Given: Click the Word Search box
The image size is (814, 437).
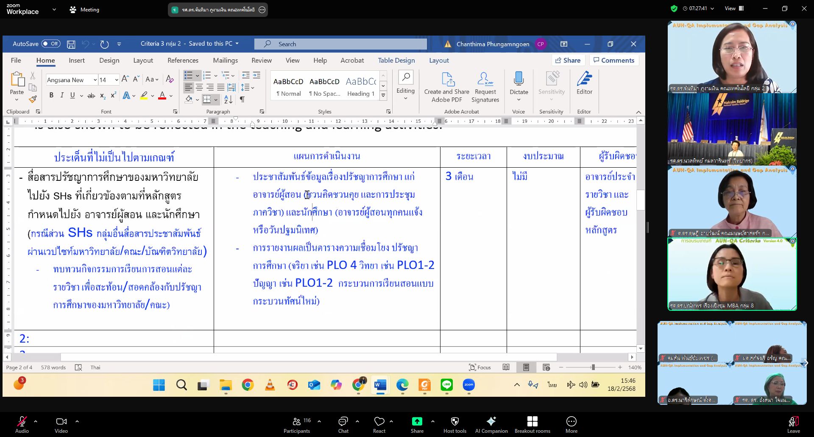Looking at the screenshot, I should (340, 44).
